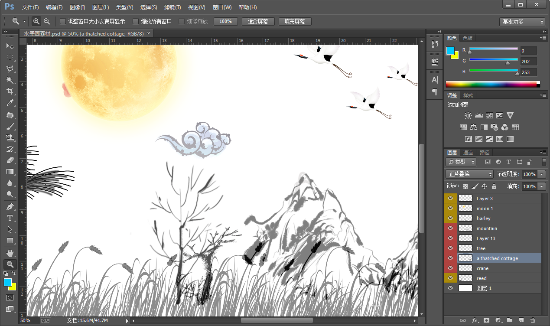550x326 pixels.
Task: Open the opacity 不透明度 slider arrow
Action: tap(542, 174)
